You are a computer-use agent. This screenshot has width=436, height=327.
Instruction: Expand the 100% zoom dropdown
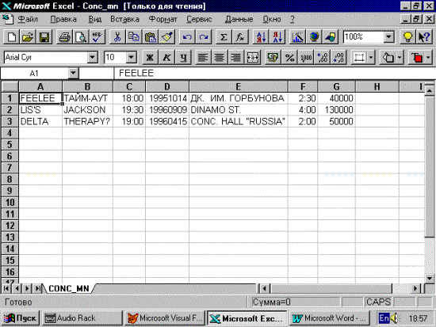(388, 37)
